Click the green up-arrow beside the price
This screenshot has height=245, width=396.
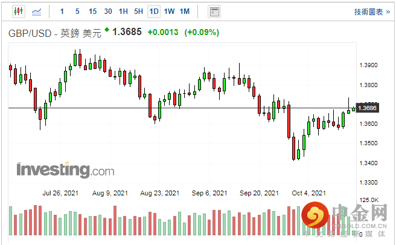[x=107, y=29]
